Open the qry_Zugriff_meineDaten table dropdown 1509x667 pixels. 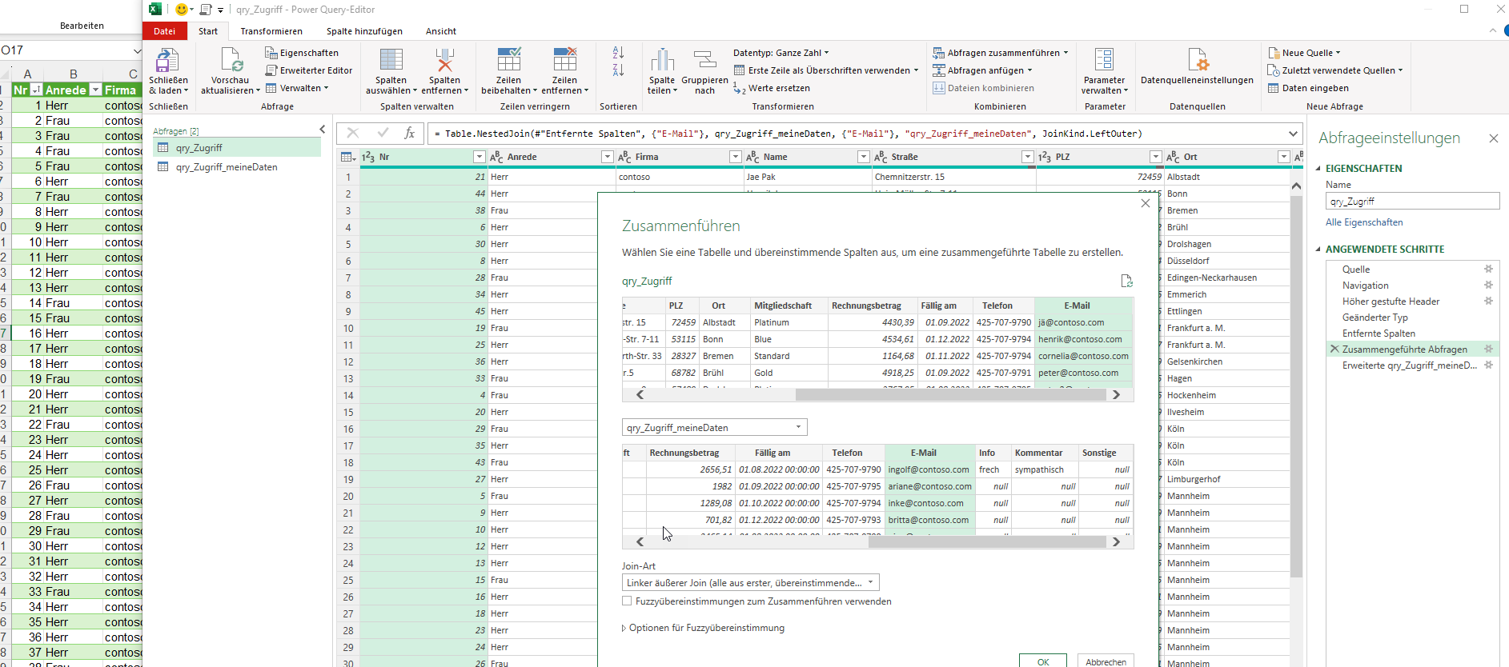(x=798, y=428)
